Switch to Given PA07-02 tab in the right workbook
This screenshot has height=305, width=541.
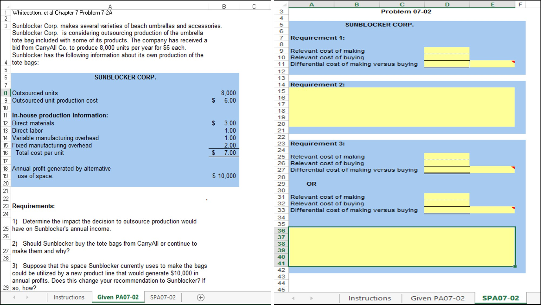pos(438,298)
